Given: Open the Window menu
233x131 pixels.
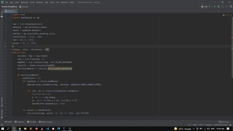Looking at the screenshot, I should [x=64, y=2].
